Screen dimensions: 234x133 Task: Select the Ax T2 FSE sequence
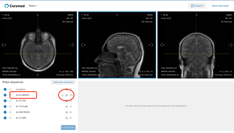tap(21, 101)
